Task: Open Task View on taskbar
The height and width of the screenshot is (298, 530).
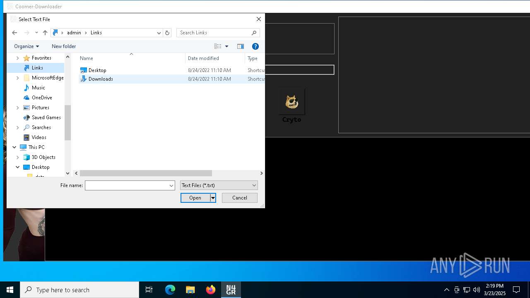Action: click(149, 290)
